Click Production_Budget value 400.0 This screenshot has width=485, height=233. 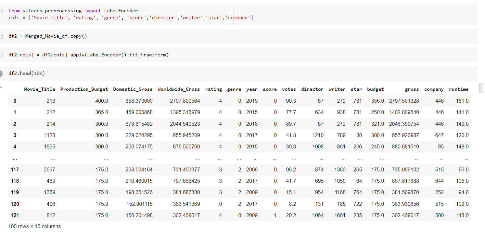pyautogui.click(x=102, y=101)
